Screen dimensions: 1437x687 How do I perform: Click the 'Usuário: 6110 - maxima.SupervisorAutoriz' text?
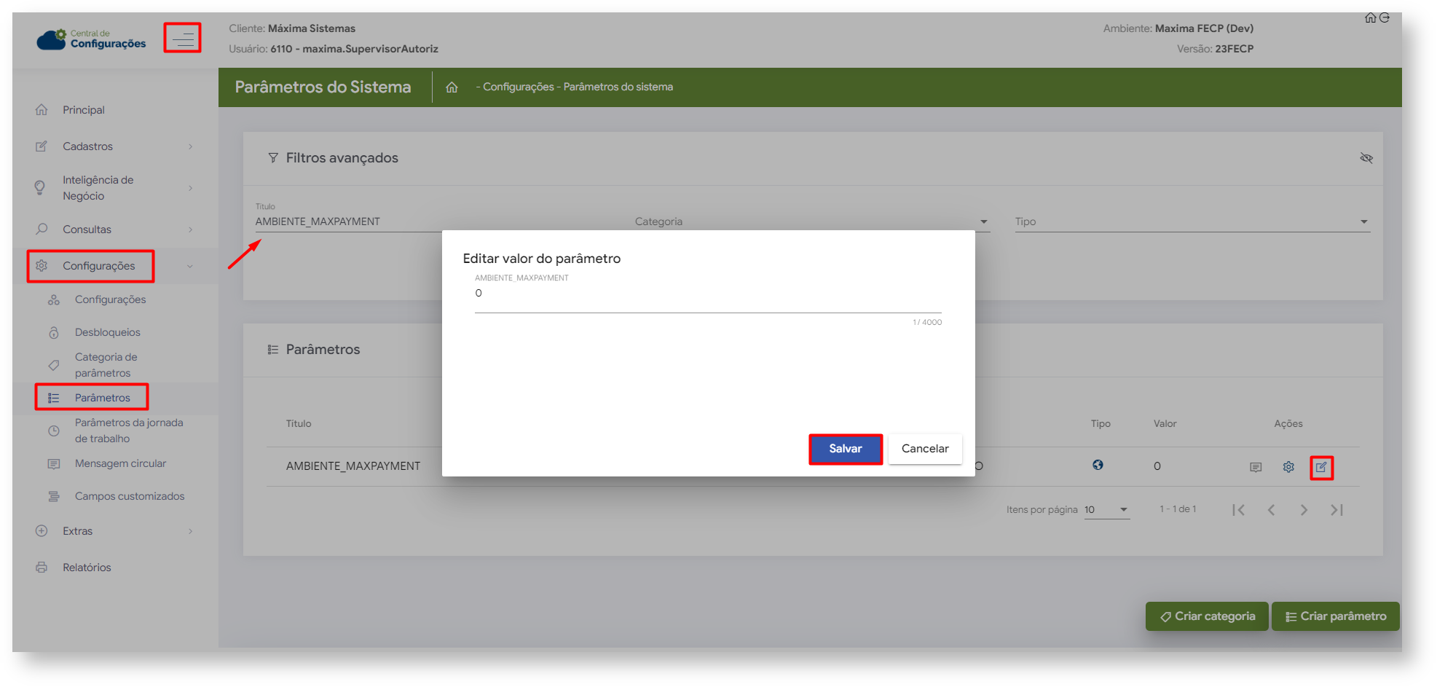[334, 49]
